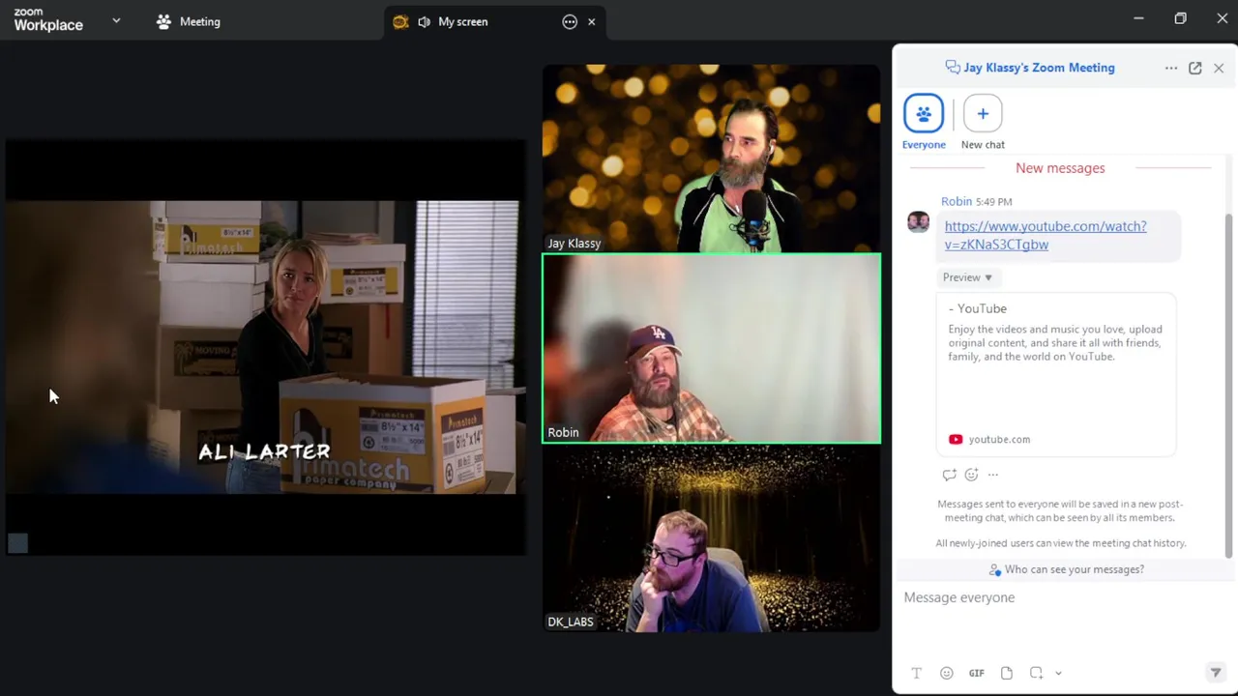
Task: Click the Jay Klassy's Zoom Meeting title
Action: click(x=1039, y=68)
